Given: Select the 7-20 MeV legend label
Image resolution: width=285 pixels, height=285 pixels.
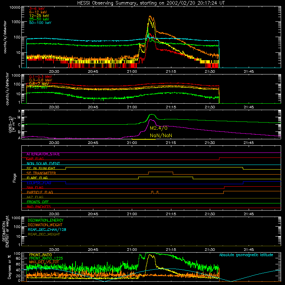Looking at the screenshot, I should [x=38, y=87].
